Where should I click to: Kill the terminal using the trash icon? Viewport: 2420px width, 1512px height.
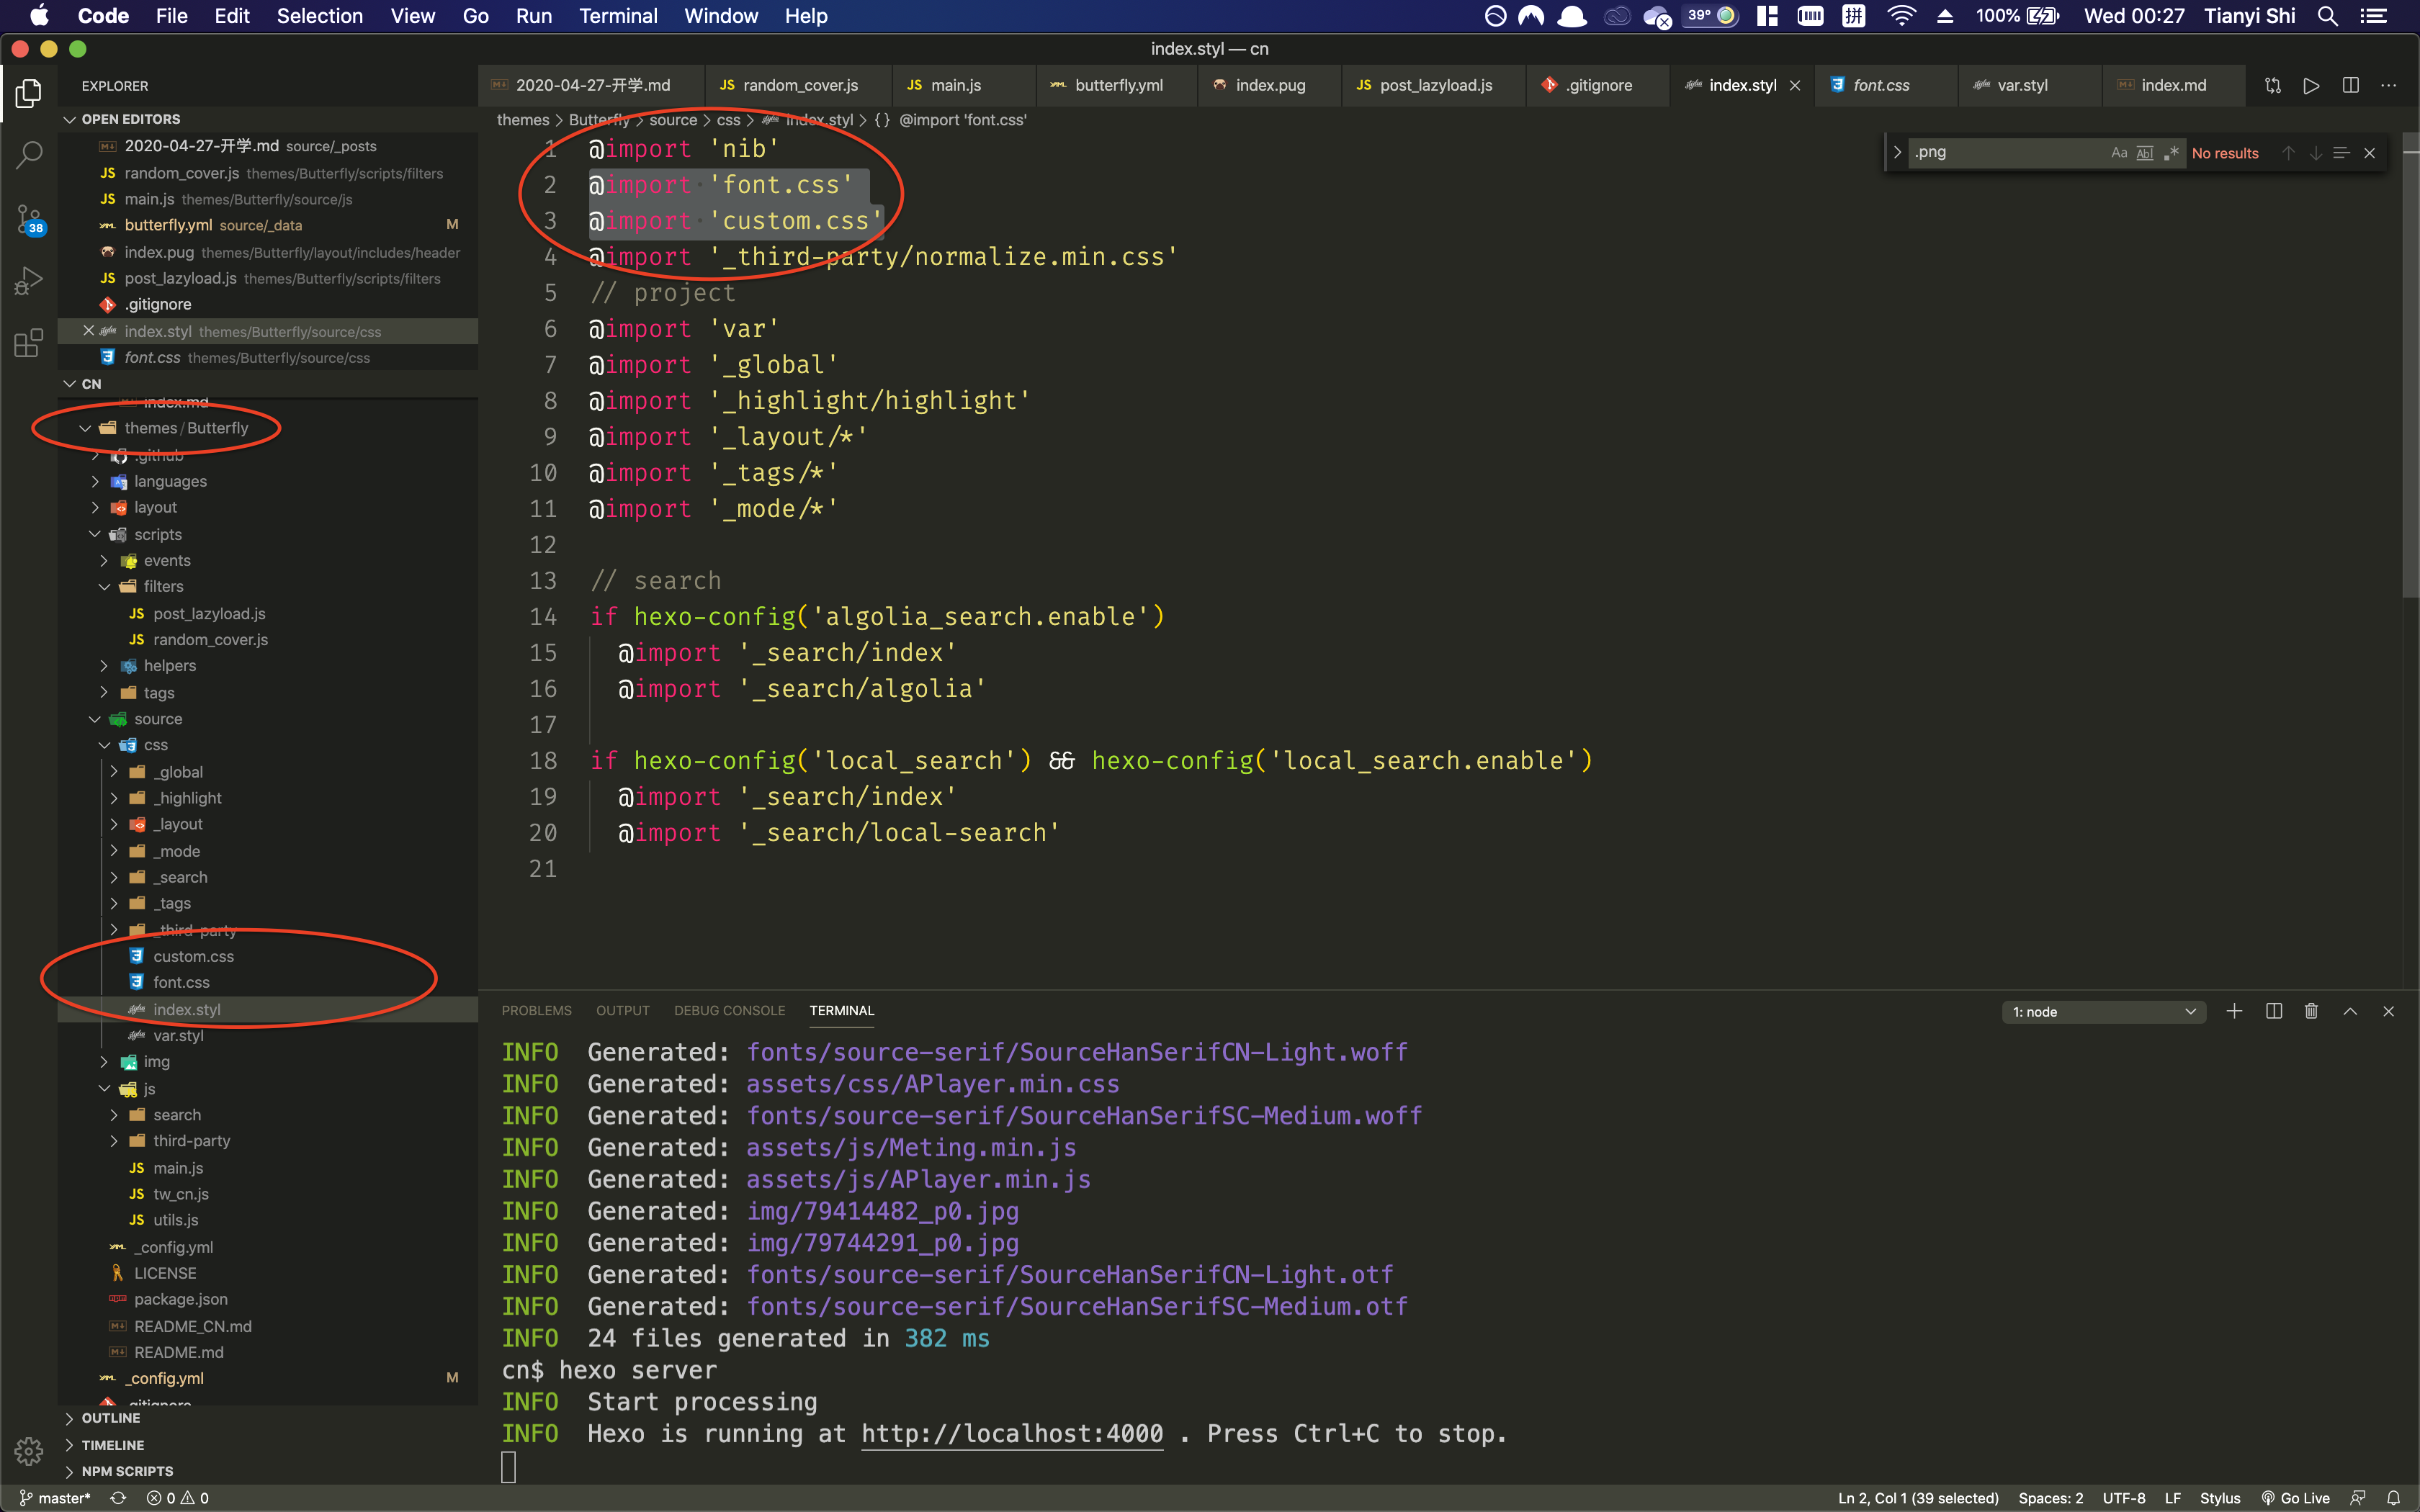click(2311, 1011)
